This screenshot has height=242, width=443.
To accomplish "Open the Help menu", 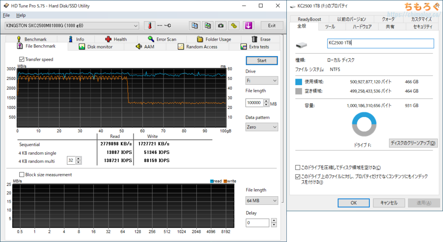I will (x=21, y=15).
